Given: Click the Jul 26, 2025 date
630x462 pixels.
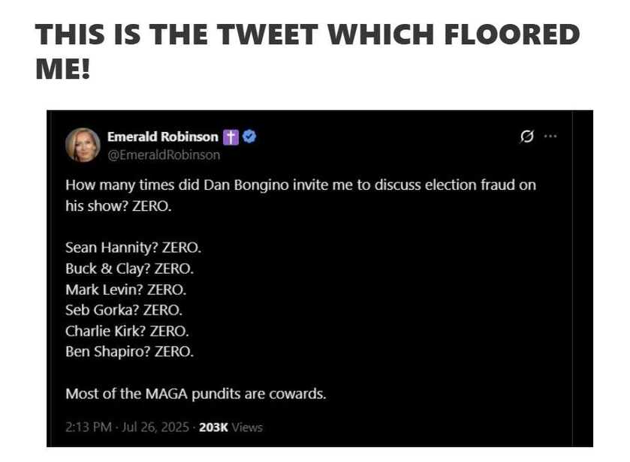Looking at the screenshot, I should [155, 427].
